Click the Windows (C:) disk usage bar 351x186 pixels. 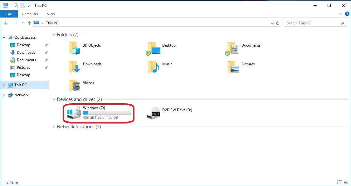[x=107, y=113]
